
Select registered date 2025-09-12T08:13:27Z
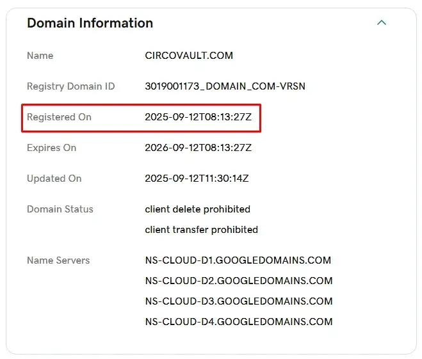(x=198, y=117)
